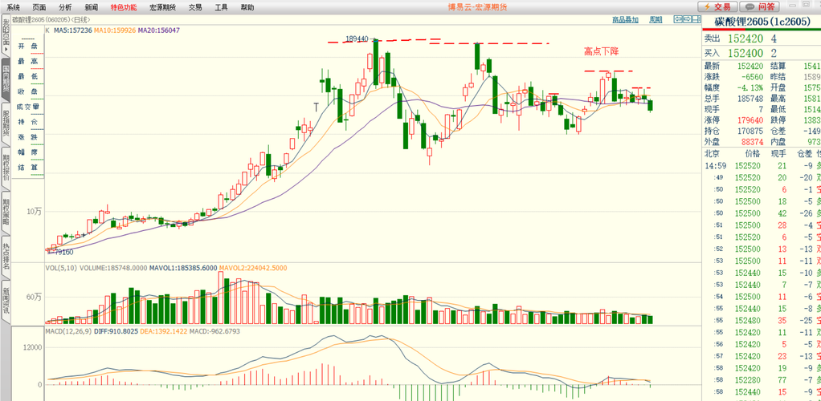Click the 最高 row in the data legend
Viewport: 821px width, 401px height.
tap(28, 61)
